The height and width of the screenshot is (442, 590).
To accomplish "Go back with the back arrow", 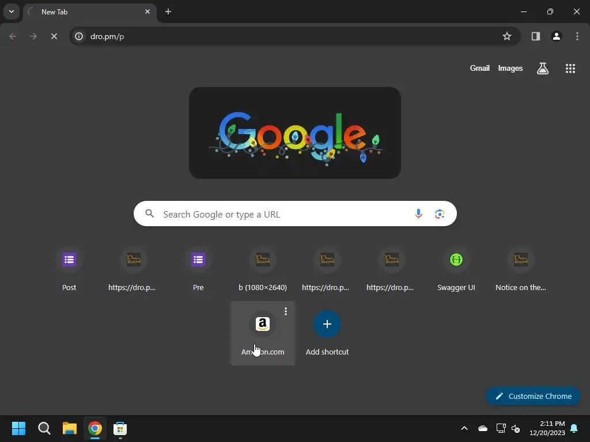I will point(13,36).
